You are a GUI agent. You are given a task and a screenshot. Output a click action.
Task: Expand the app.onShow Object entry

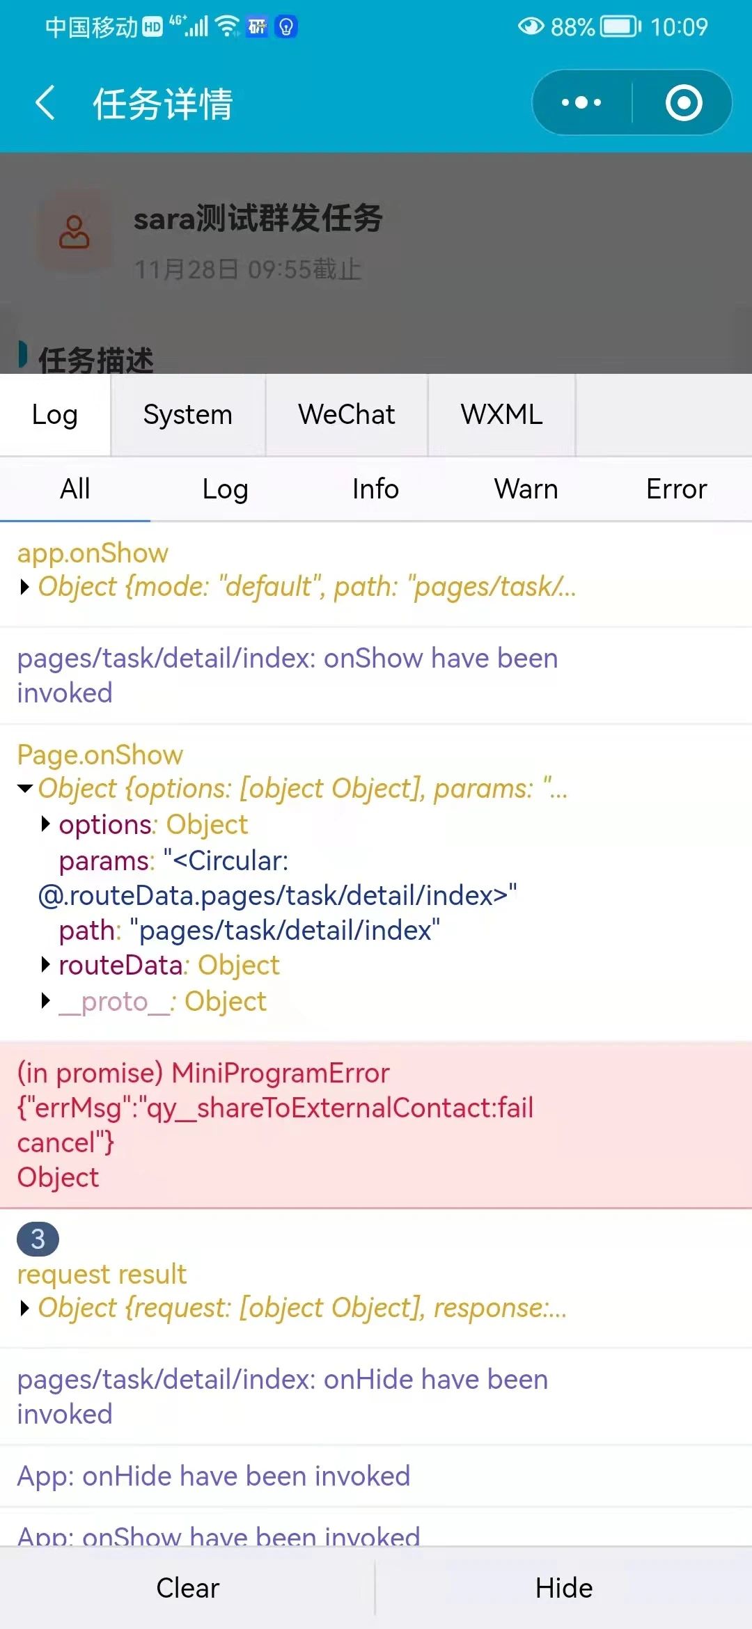tap(25, 587)
